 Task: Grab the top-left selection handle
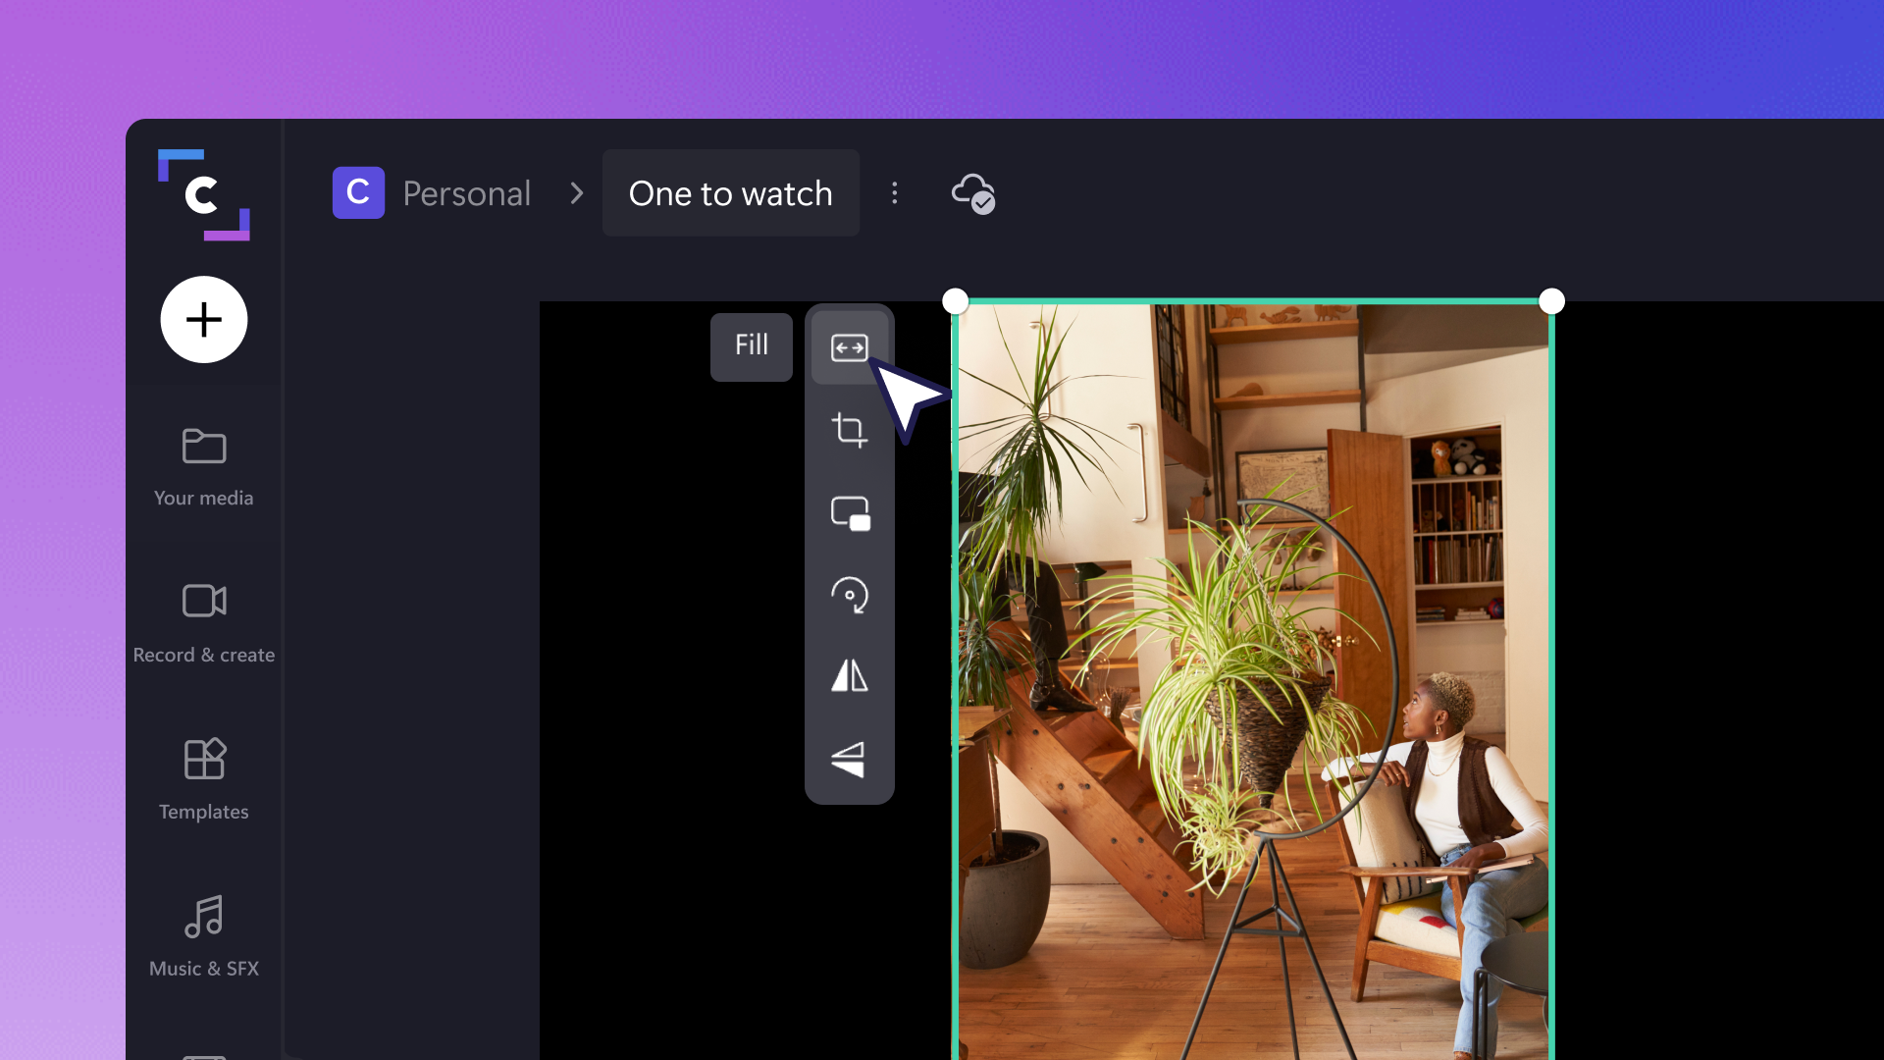click(x=956, y=301)
